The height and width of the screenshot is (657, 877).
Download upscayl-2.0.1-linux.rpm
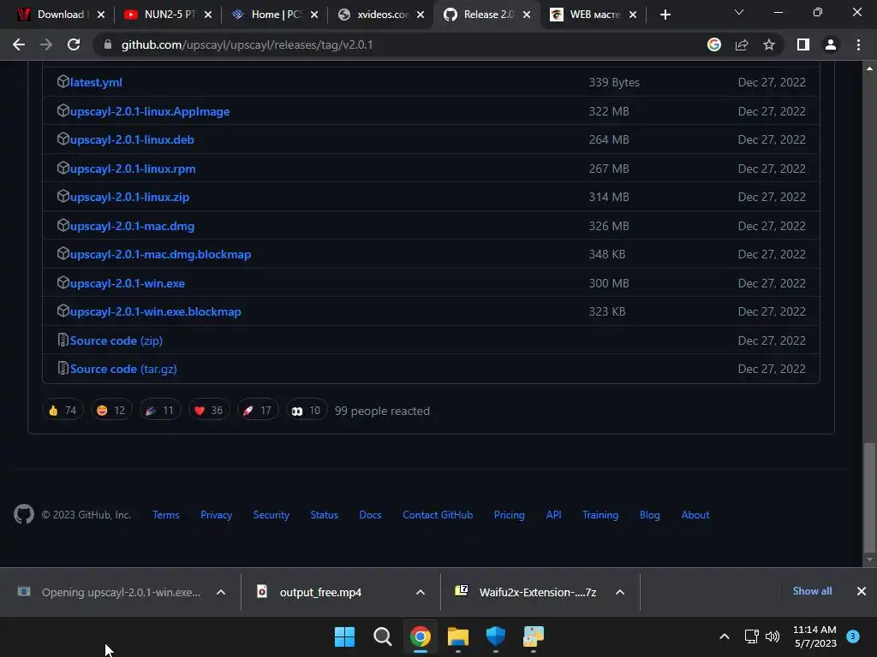point(133,169)
